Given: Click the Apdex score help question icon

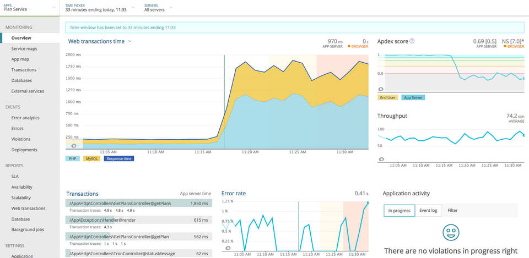Looking at the screenshot, I should point(412,41).
